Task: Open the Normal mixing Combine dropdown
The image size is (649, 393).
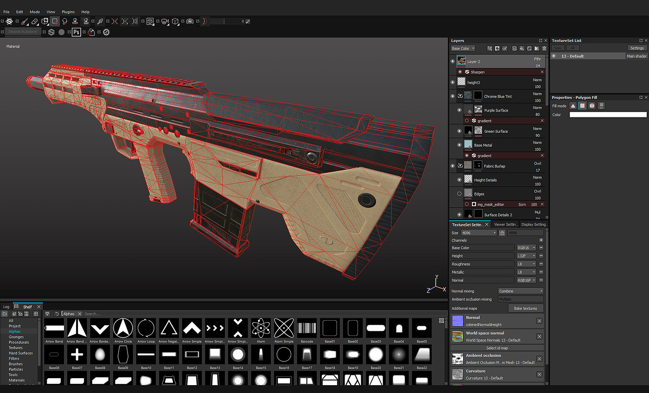Action: click(520, 291)
